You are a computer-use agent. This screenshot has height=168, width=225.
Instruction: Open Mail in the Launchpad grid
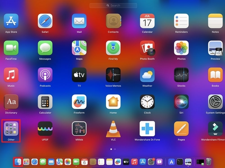click(x=79, y=21)
